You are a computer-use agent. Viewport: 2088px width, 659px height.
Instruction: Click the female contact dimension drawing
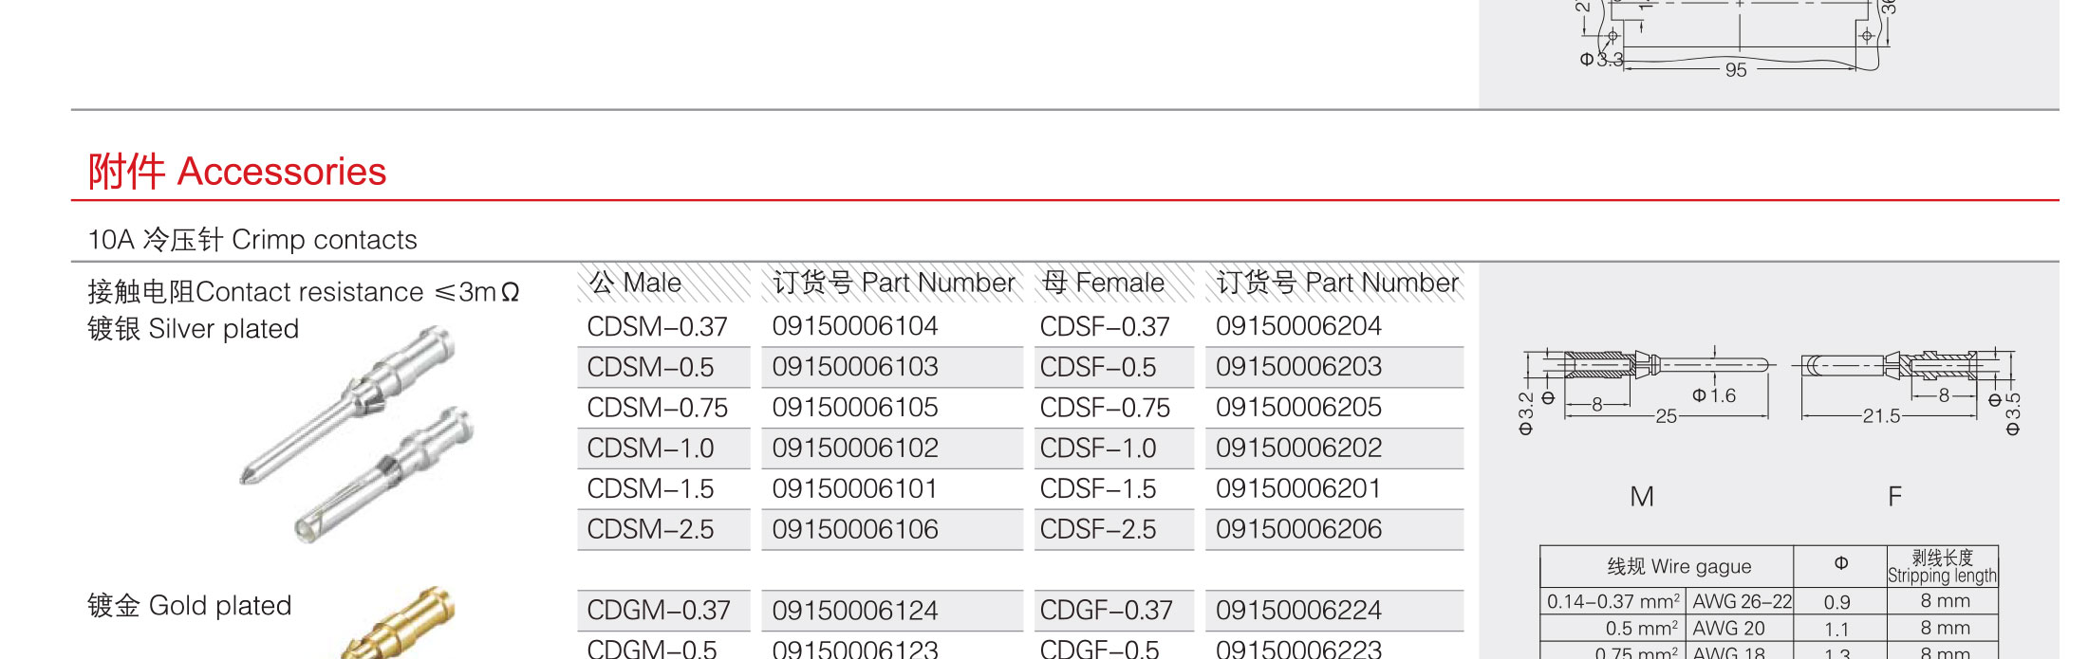[x=1908, y=389]
